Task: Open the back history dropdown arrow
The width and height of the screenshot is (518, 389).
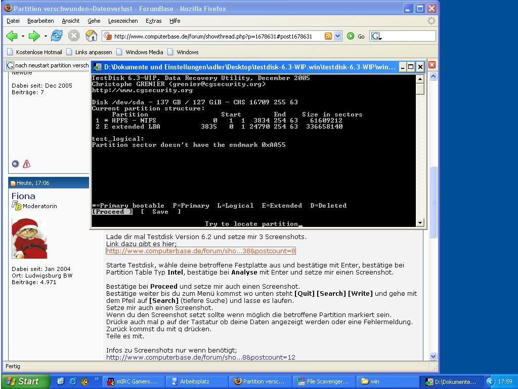Action: [23, 36]
